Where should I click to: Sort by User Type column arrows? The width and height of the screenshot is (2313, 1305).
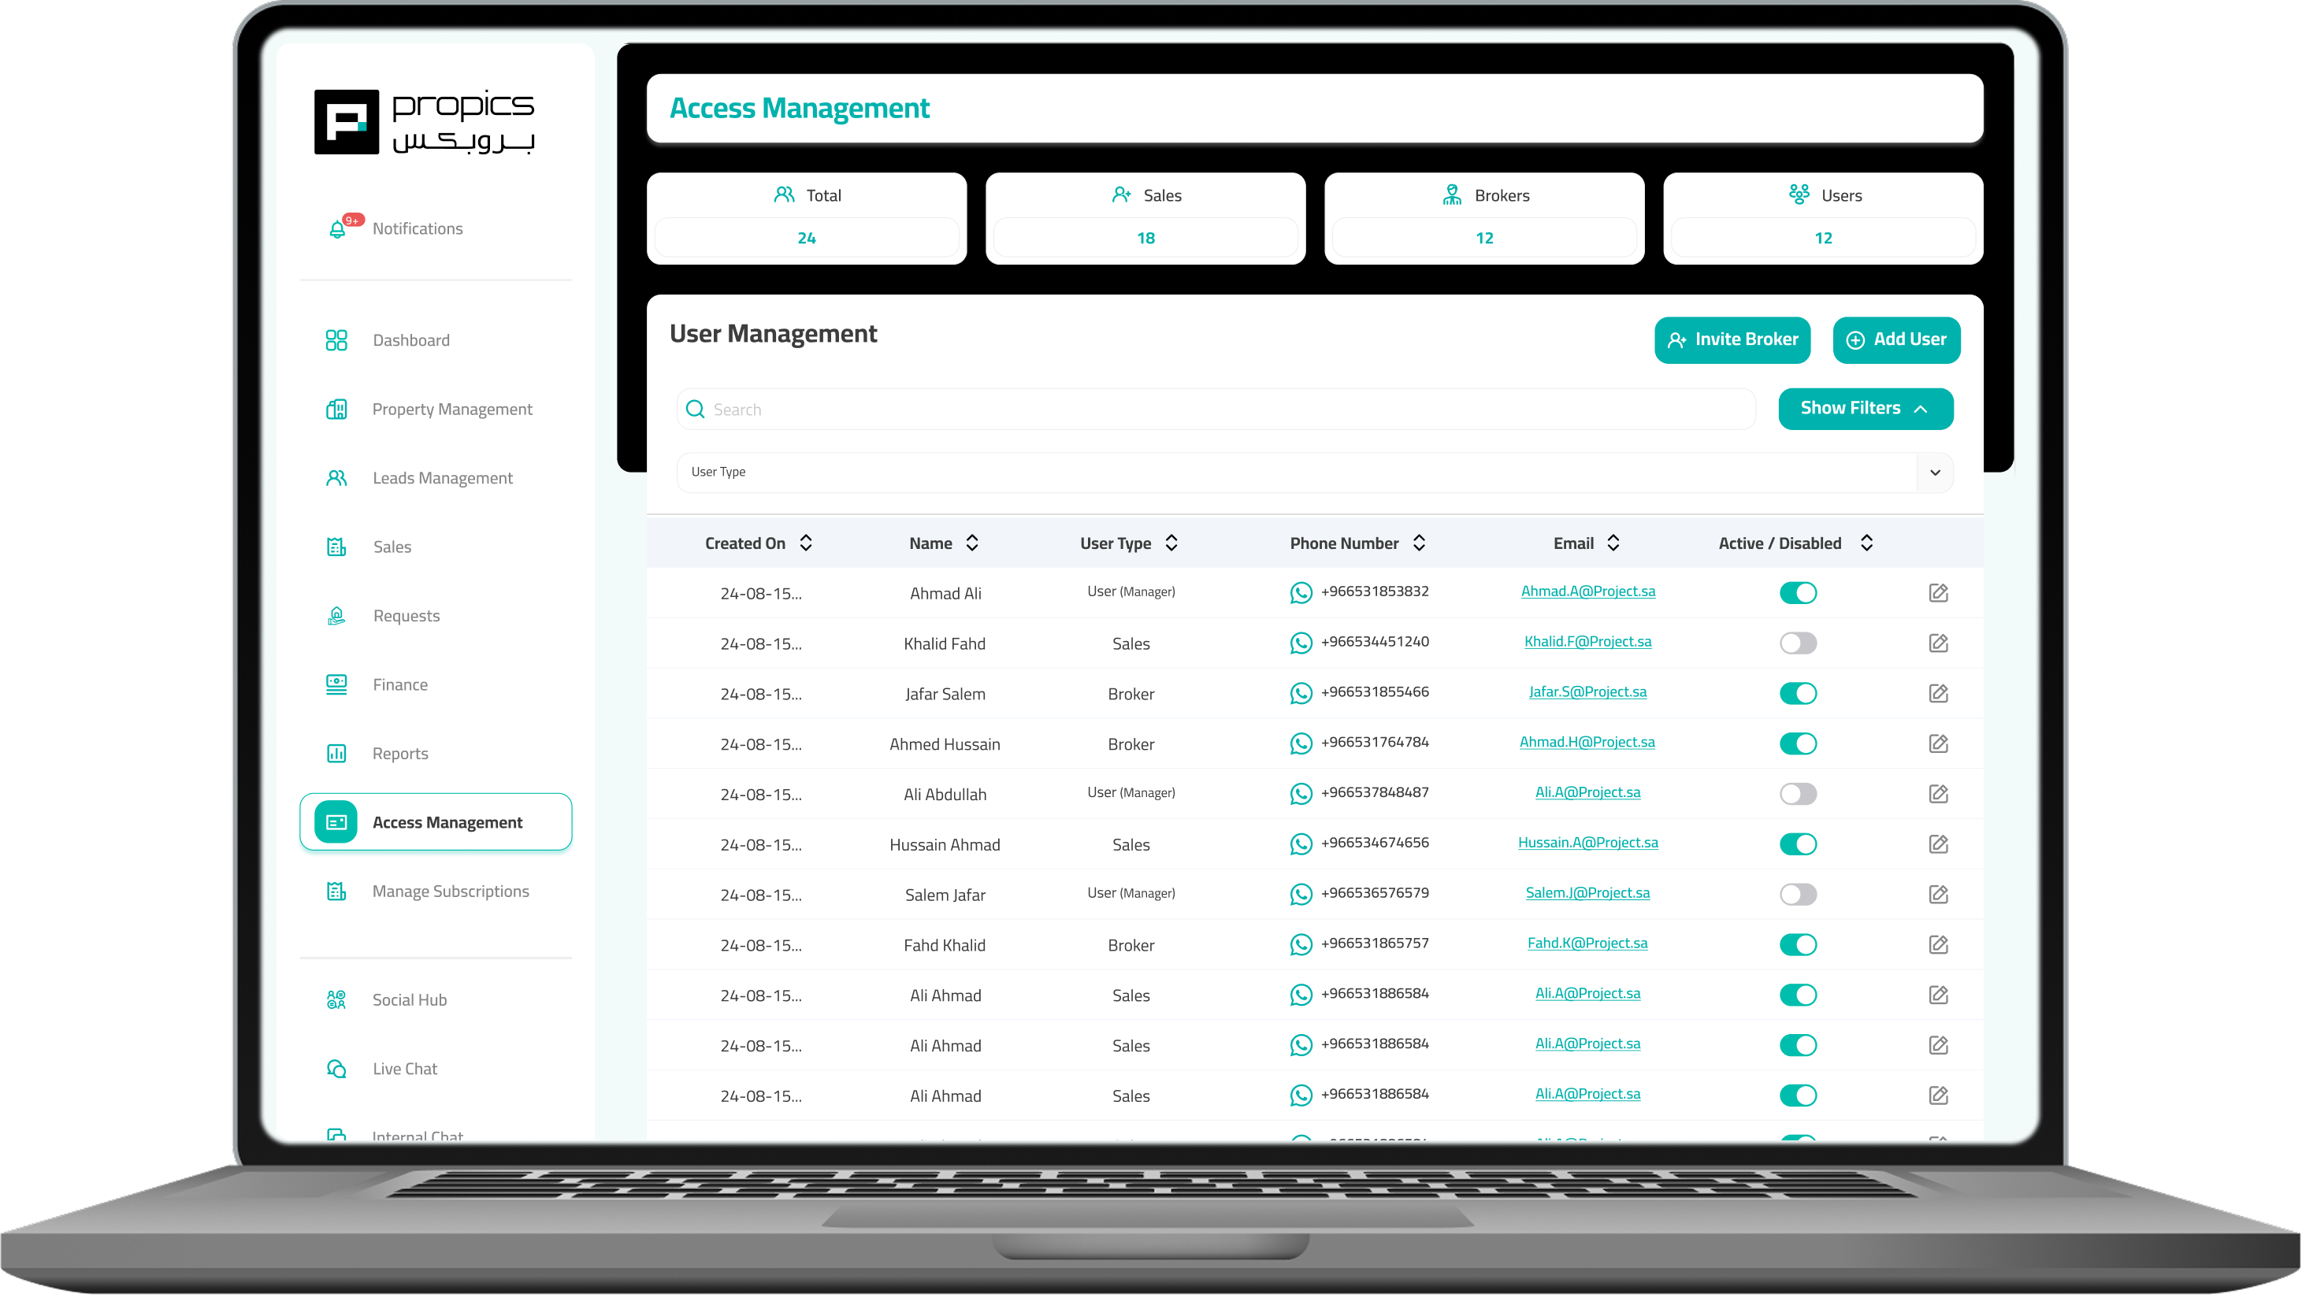tap(1173, 544)
